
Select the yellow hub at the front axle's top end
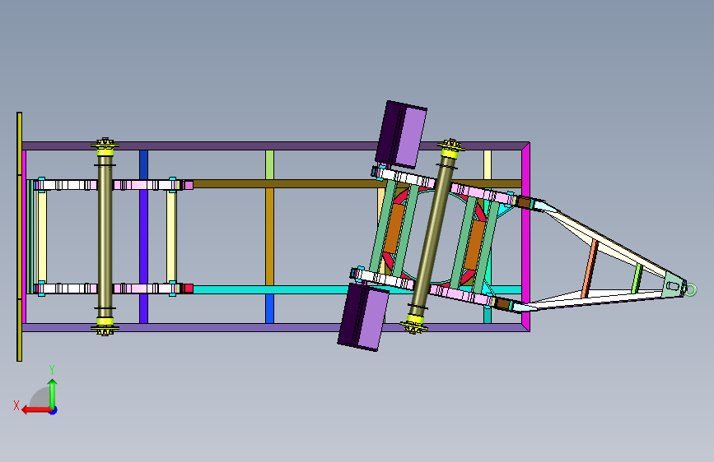point(450,148)
